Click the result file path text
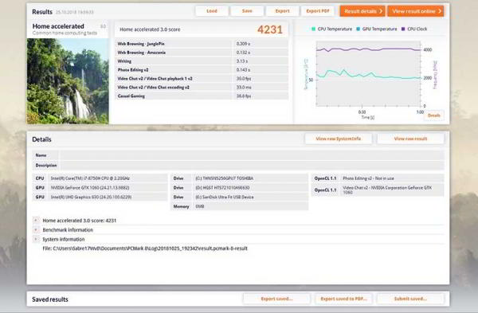The width and height of the screenshot is (478, 313). pyautogui.click(x=145, y=248)
